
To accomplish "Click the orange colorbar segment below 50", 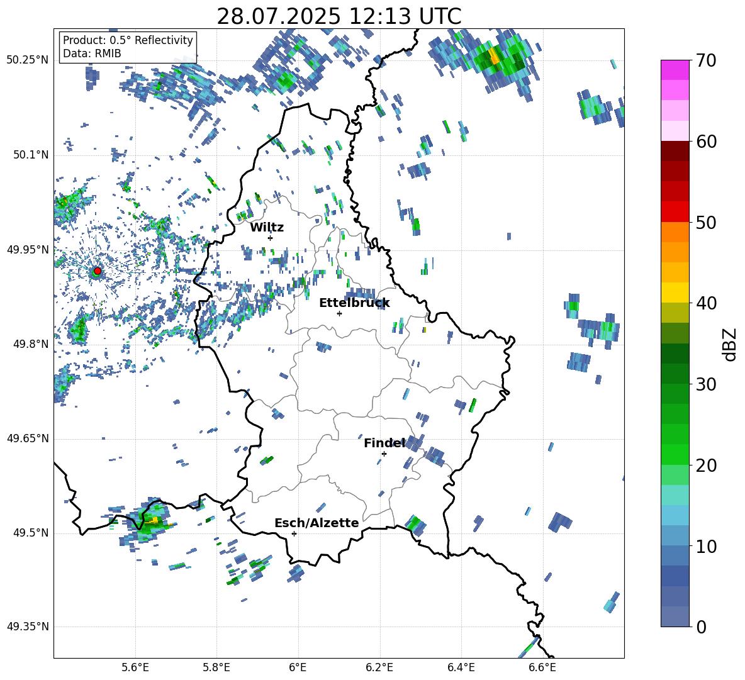I will click(675, 232).
